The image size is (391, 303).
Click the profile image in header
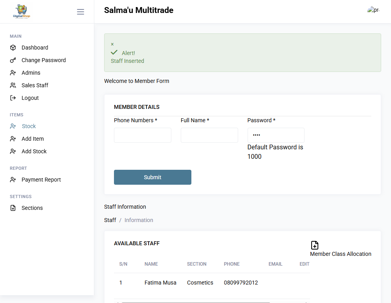373,10
